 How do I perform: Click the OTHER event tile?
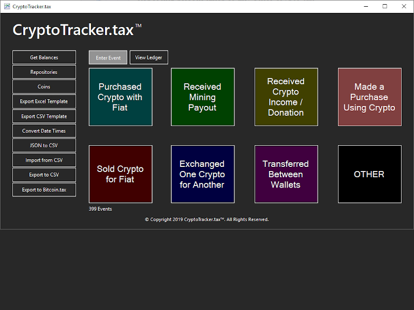(369, 174)
